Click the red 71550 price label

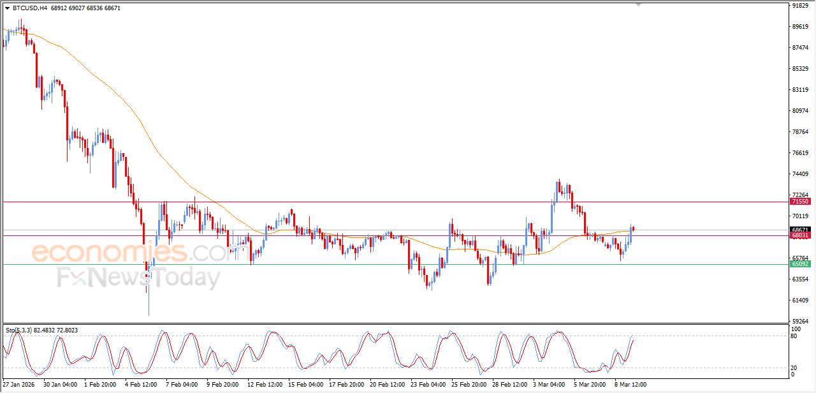coord(800,202)
